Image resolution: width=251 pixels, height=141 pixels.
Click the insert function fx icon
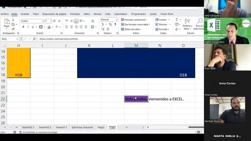tap(34, 39)
